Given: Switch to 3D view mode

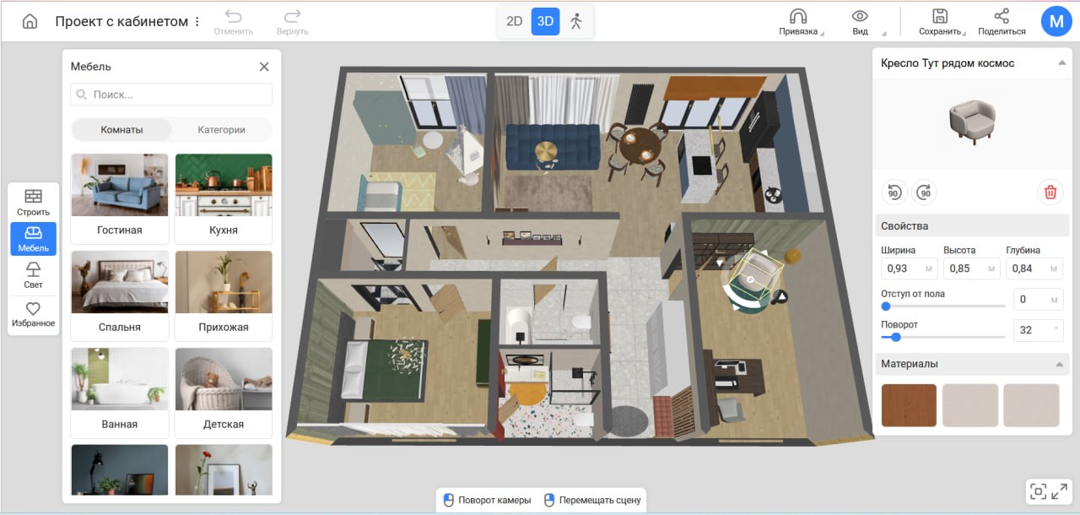Looking at the screenshot, I should [546, 21].
